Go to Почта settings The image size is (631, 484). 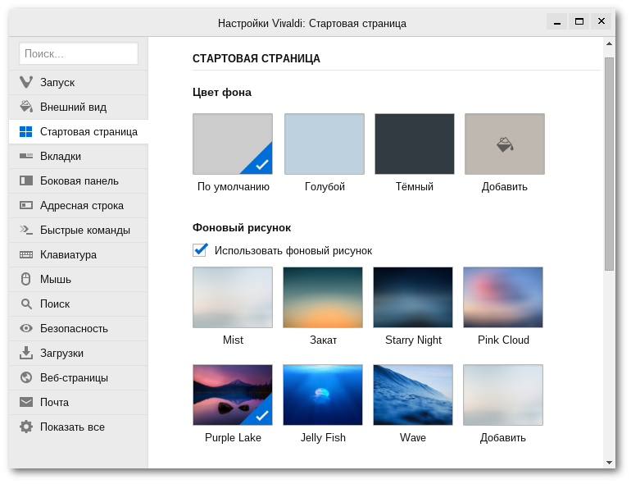pyautogui.click(x=79, y=402)
